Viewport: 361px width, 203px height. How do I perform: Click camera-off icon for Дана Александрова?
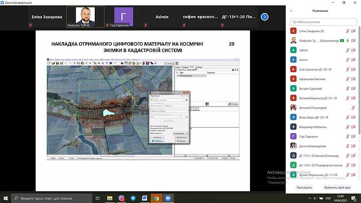(x=353, y=146)
